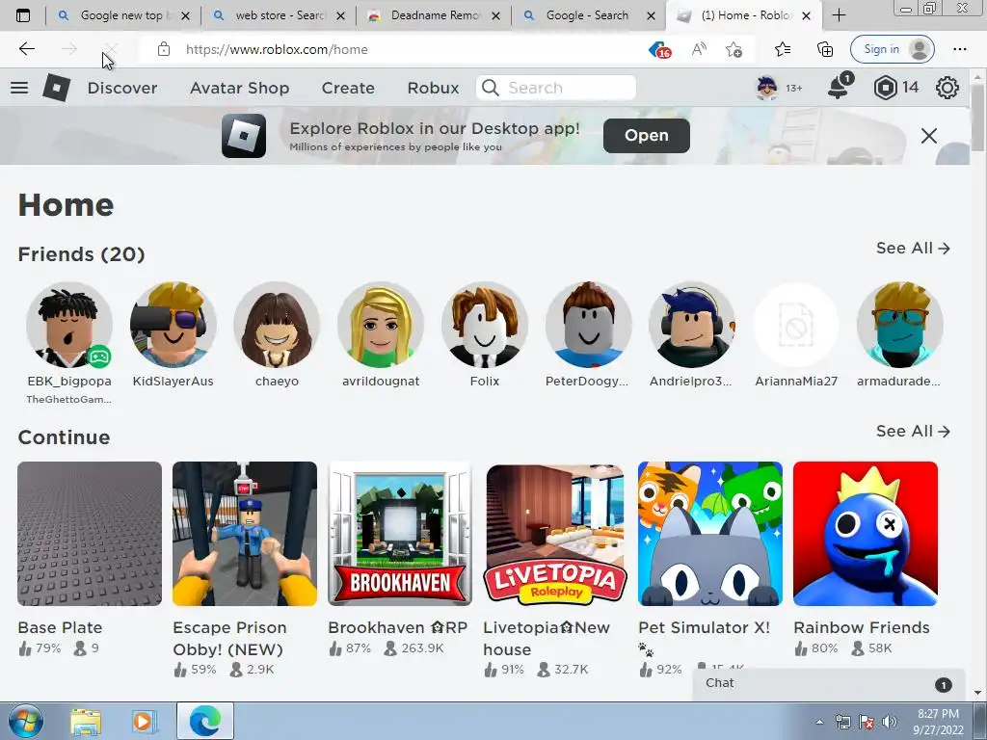
Task: Click the Roblox logo icon in navbar
Action: pyautogui.click(x=57, y=88)
